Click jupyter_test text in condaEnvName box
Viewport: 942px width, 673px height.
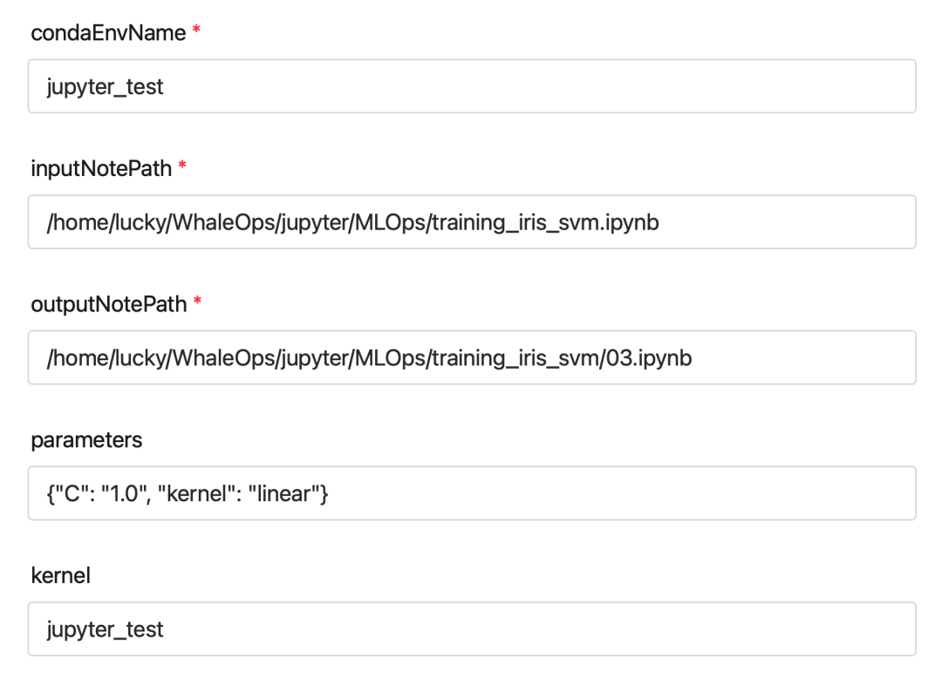(105, 87)
